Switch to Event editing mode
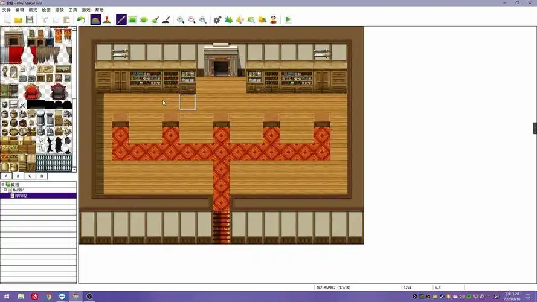Image resolution: width=537 pixels, height=302 pixels. click(x=106, y=19)
